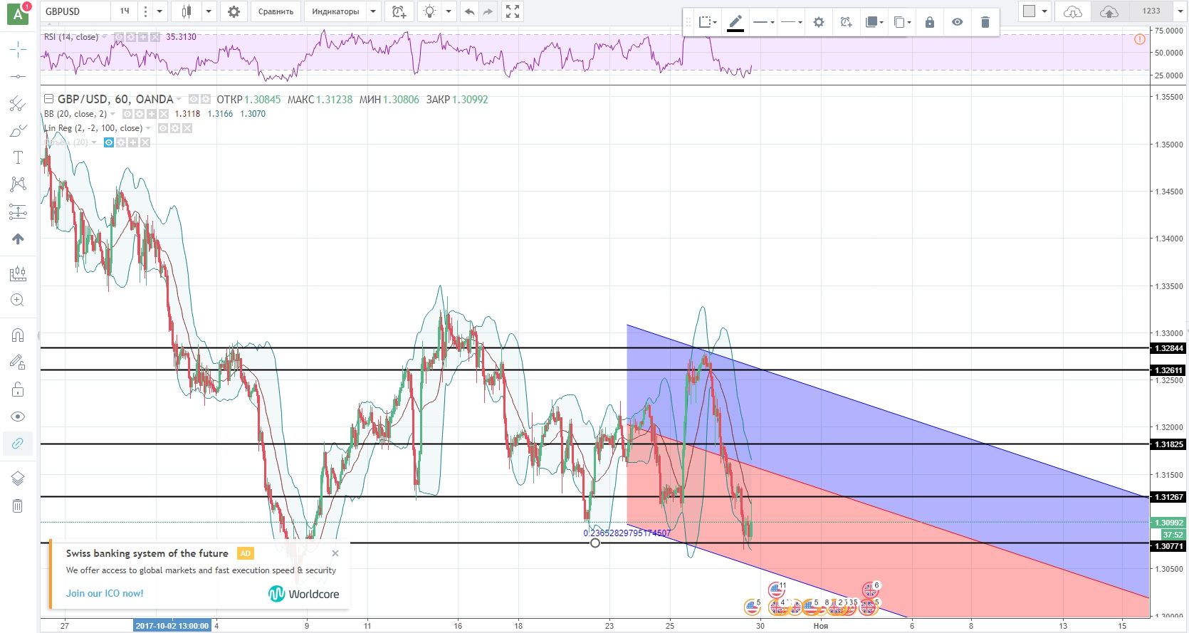Expand the BB indicator options arrow
Image resolution: width=1189 pixels, height=633 pixels.
pyautogui.click(x=112, y=114)
